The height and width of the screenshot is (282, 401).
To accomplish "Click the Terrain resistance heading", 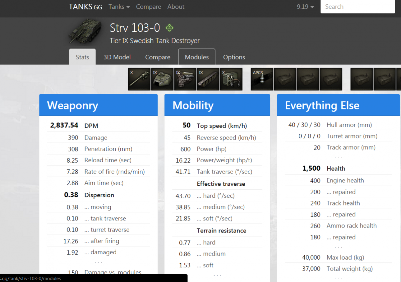I will 222,230.
